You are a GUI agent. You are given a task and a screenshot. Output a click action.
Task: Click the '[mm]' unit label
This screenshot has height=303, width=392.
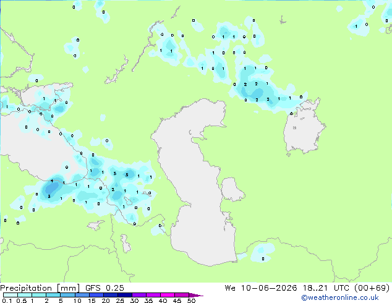click(x=69, y=288)
